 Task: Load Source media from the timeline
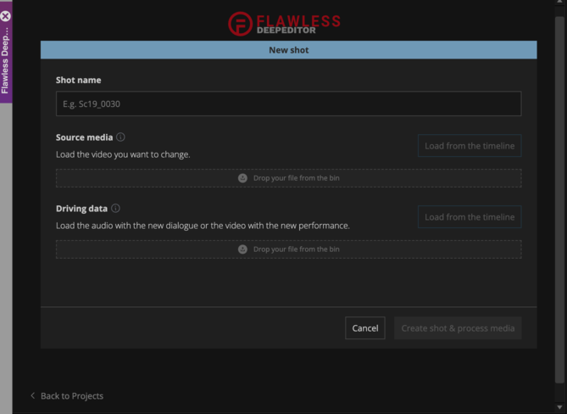(x=470, y=146)
